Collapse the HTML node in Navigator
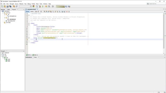 1,56
